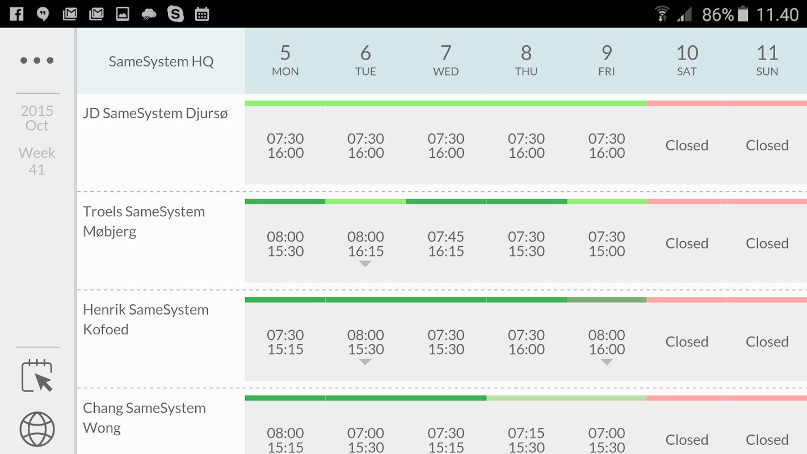Tap the calendar notification status icon
Screen dimensions: 807x454
pyautogui.click(x=202, y=14)
